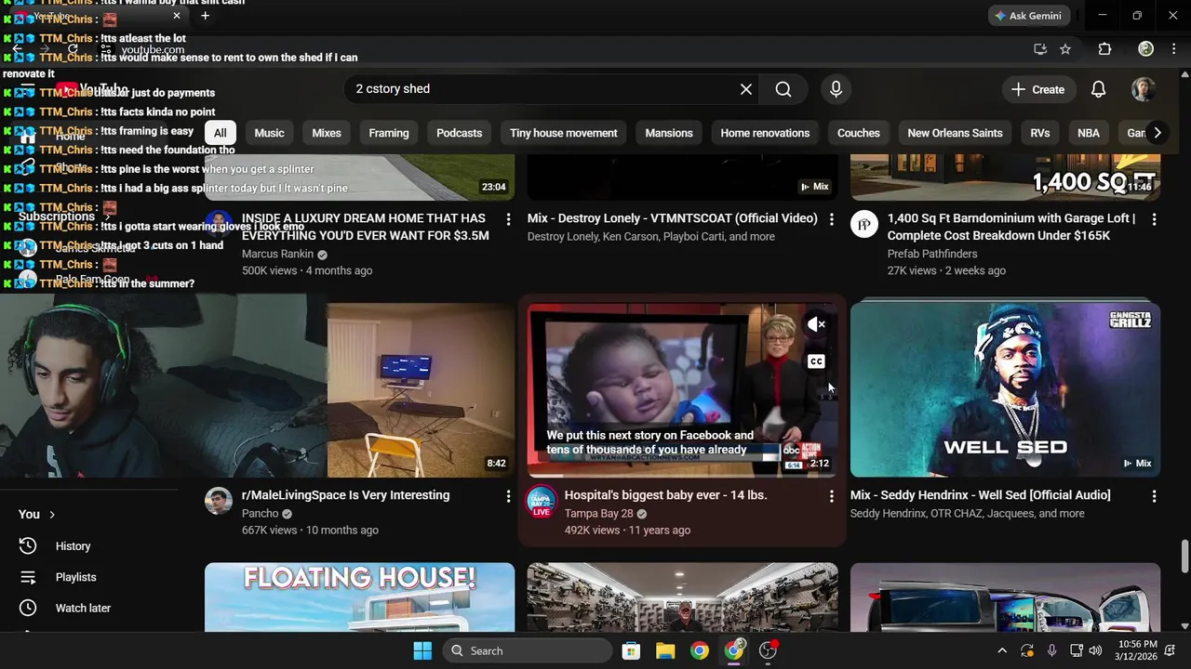This screenshot has height=669, width=1191.
Task: Open the r/MaleLivingSpace Is Very Interesting title
Action: [345, 495]
